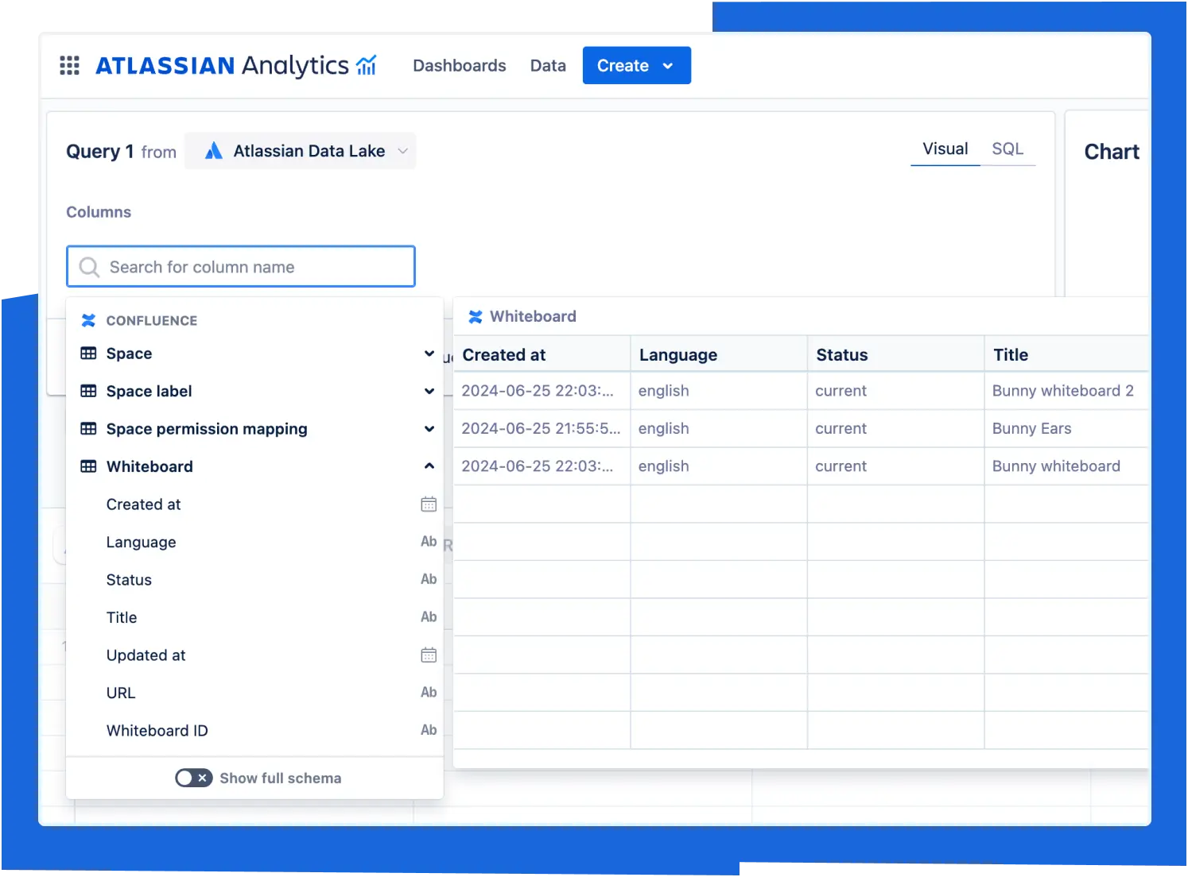Viewport: 1188px width, 877px height.
Task: Expand the Space permission mapping table
Action: tap(429, 429)
